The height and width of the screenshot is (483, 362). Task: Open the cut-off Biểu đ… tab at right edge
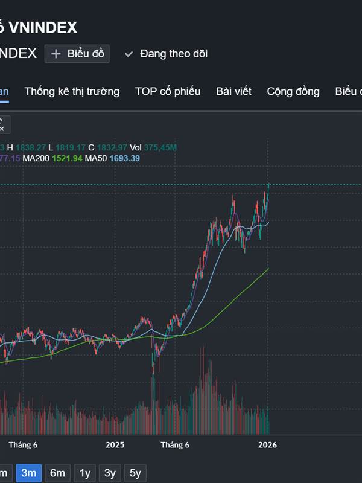[x=349, y=91]
